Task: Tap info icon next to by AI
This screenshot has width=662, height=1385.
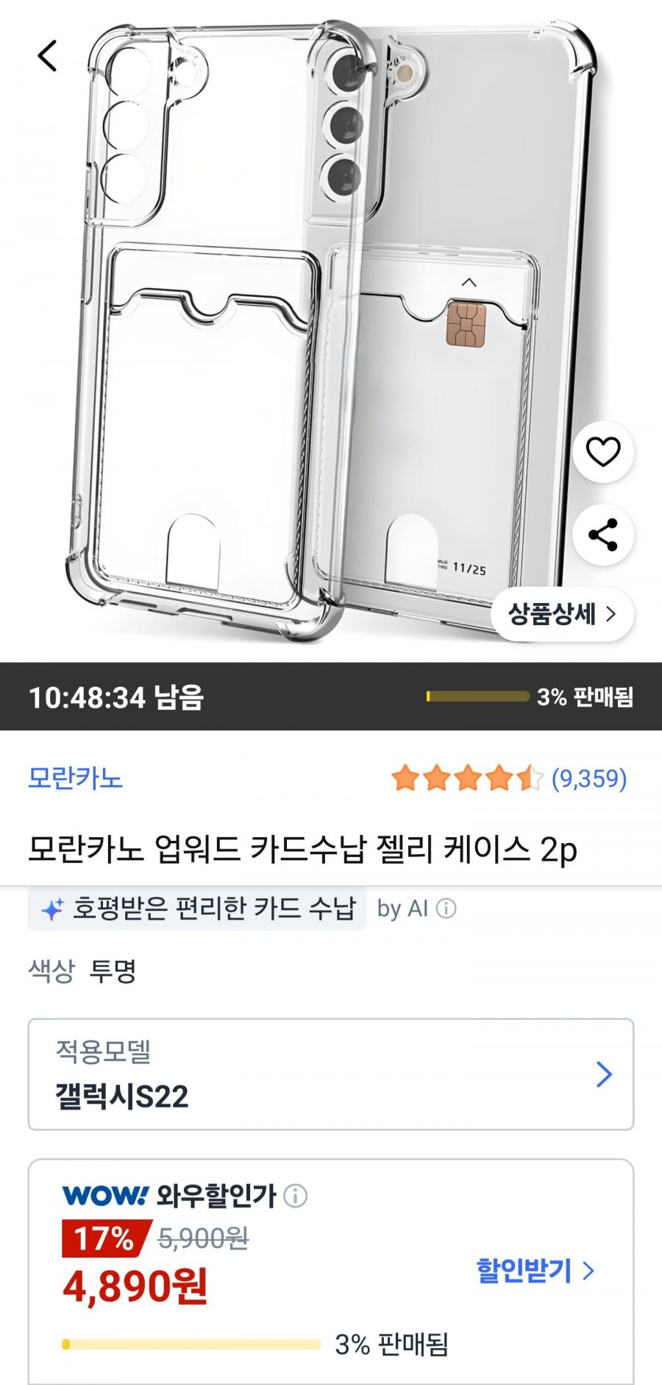Action: pyautogui.click(x=446, y=909)
